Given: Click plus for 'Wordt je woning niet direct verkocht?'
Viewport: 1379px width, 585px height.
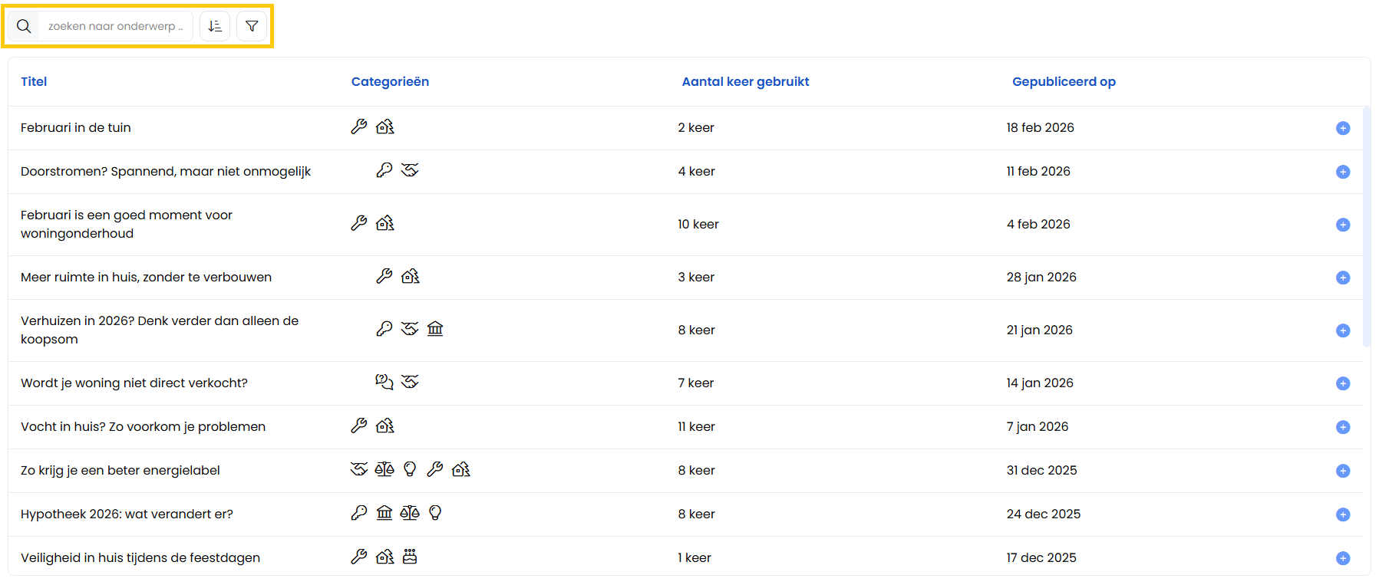Looking at the screenshot, I should pyautogui.click(x=1342, y=383).
